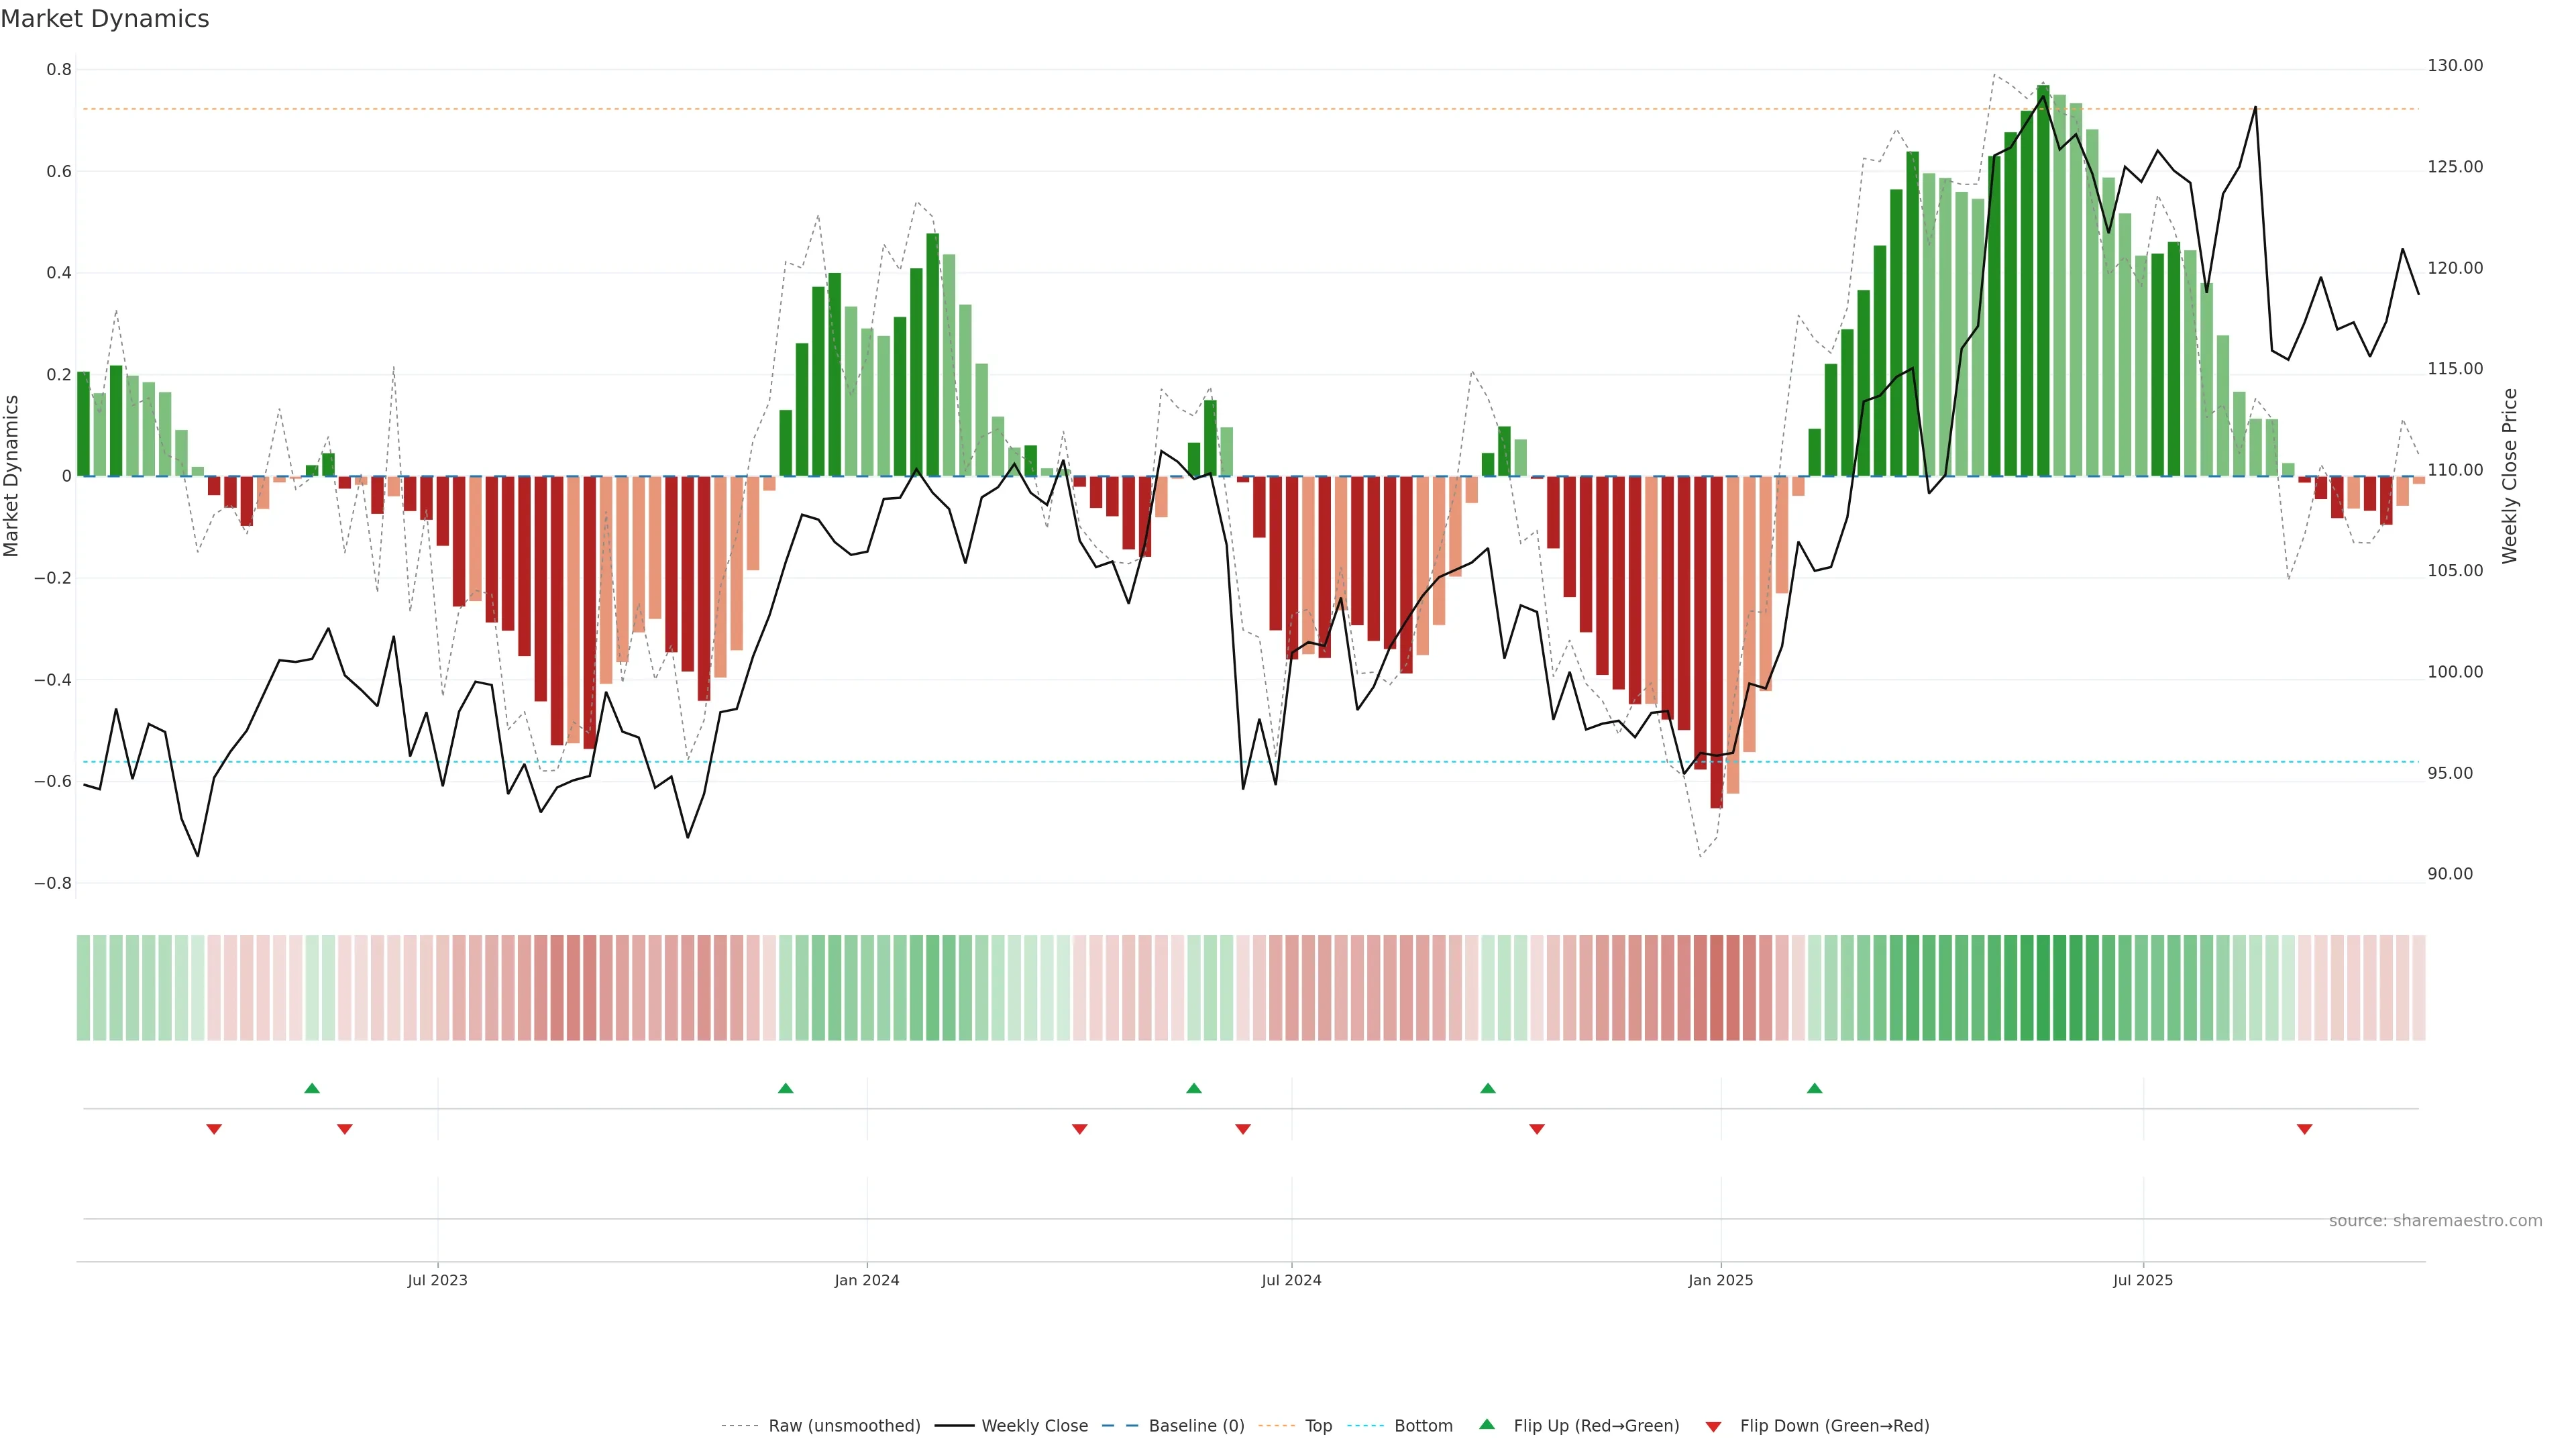The height and width of the screenshot is (1449, 2576).
Task: Toggle the Weekly Close legend entry
Action: click(1034, 1426)
